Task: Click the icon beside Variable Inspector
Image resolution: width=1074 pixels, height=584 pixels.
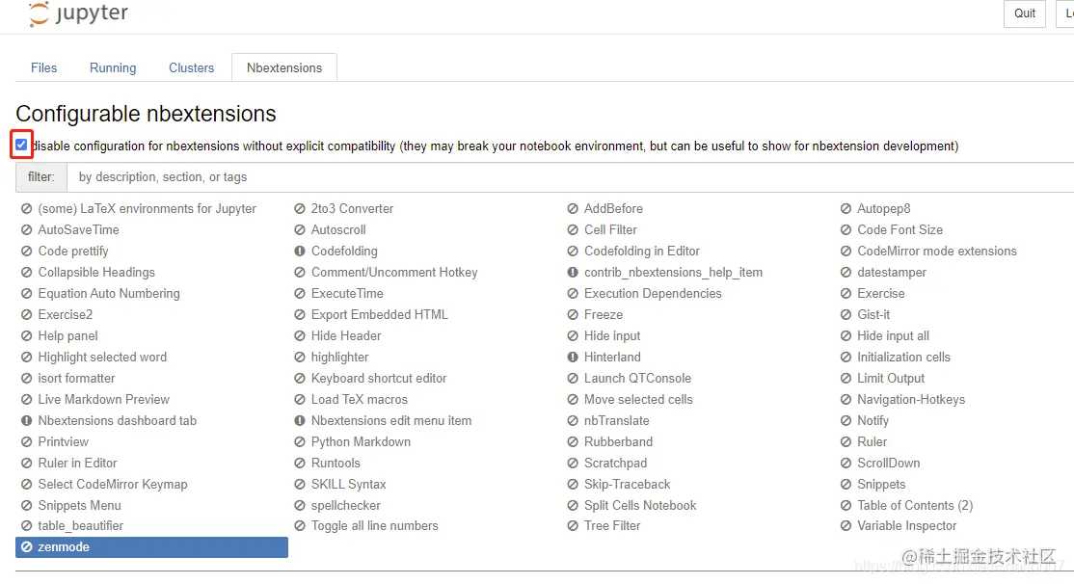Action: (846, 526)
